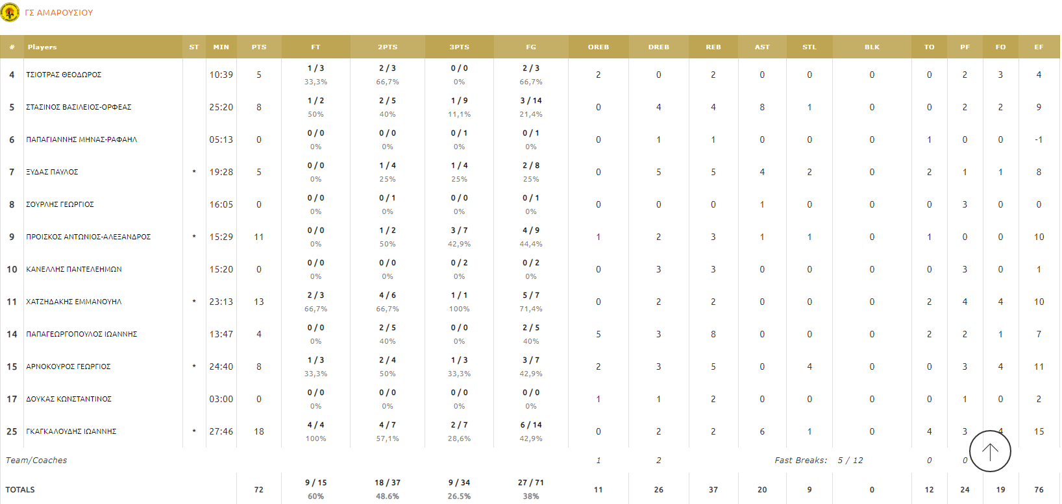Sort by the MIN column header

click(221, 47)
